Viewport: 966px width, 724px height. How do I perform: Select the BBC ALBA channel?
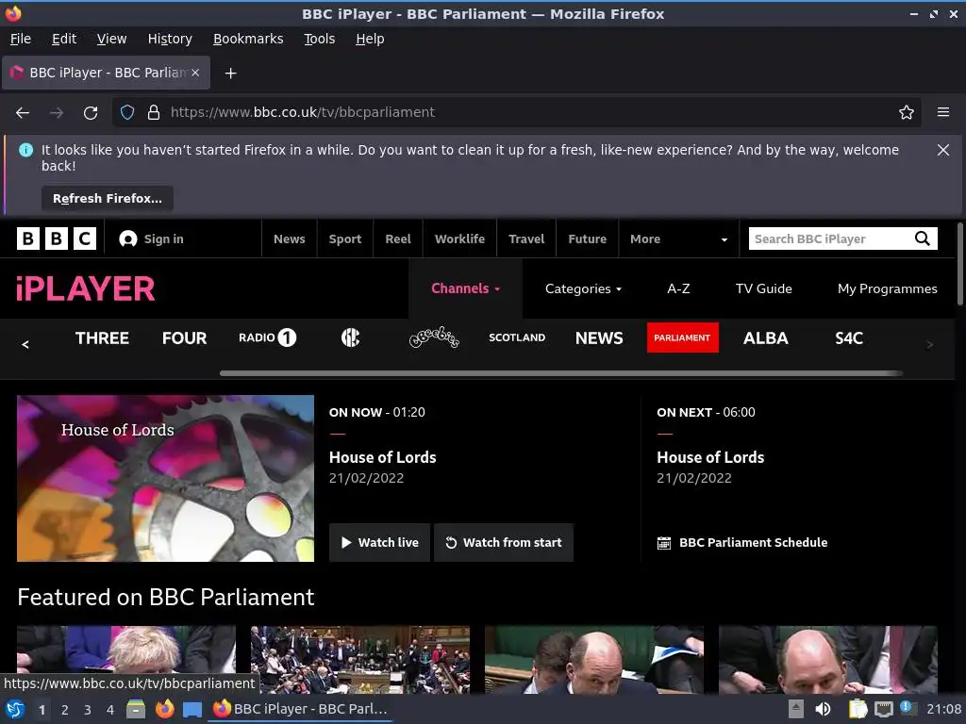coord(766,338)
